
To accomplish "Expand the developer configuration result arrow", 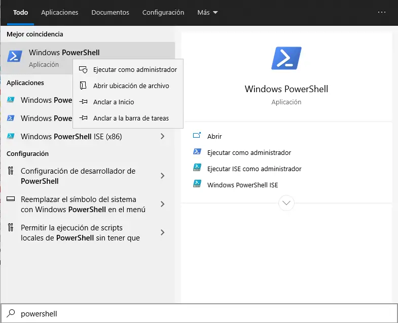I will (x=162, y=176).
